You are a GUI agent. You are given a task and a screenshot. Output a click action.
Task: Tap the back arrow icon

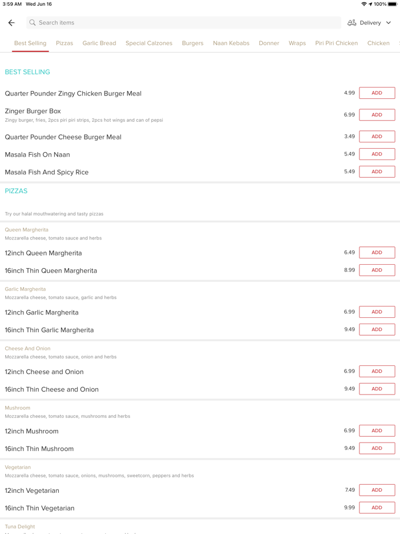click(11, 23)
